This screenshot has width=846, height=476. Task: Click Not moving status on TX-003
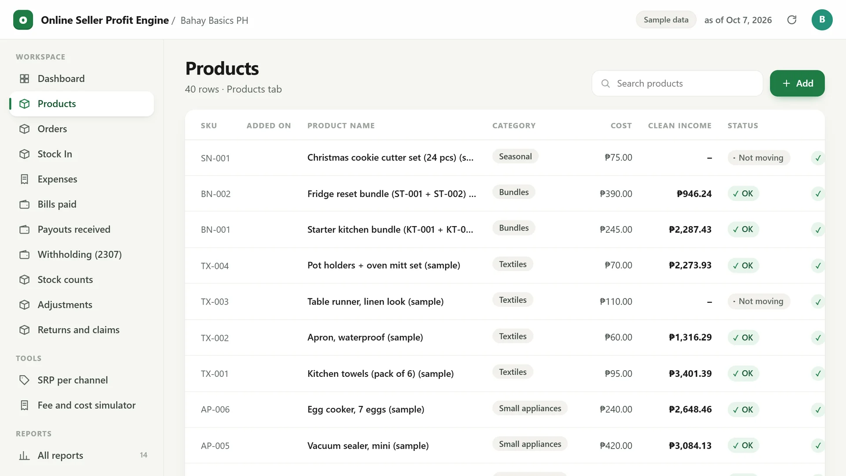tap(758, 301)
